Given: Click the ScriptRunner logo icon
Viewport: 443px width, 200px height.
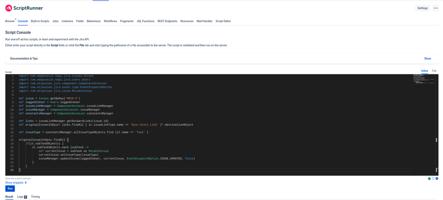Looking at the screenshot, I should pyautogui.click(x=8, y=8).
